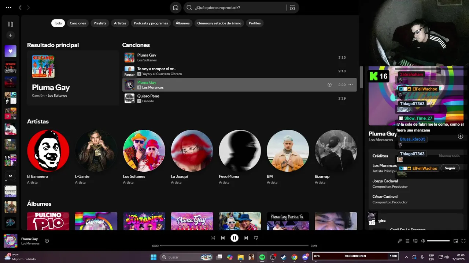Open now-playing album cover thumbnail
The image size is (469, 263).
(x=11, y=241)
